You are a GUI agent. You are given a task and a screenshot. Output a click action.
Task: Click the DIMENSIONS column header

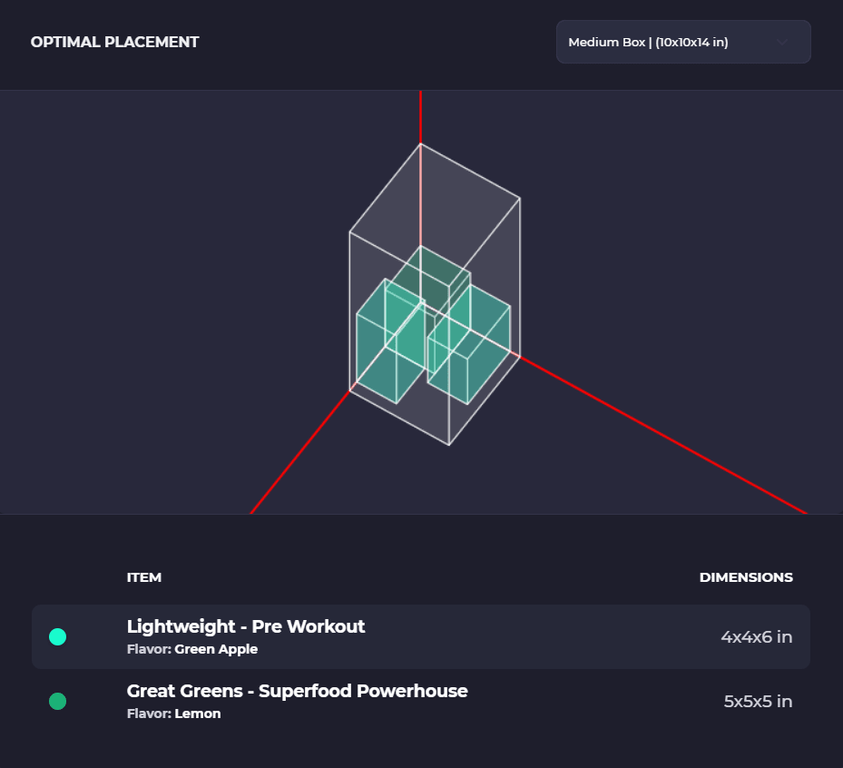click(746, 577)
